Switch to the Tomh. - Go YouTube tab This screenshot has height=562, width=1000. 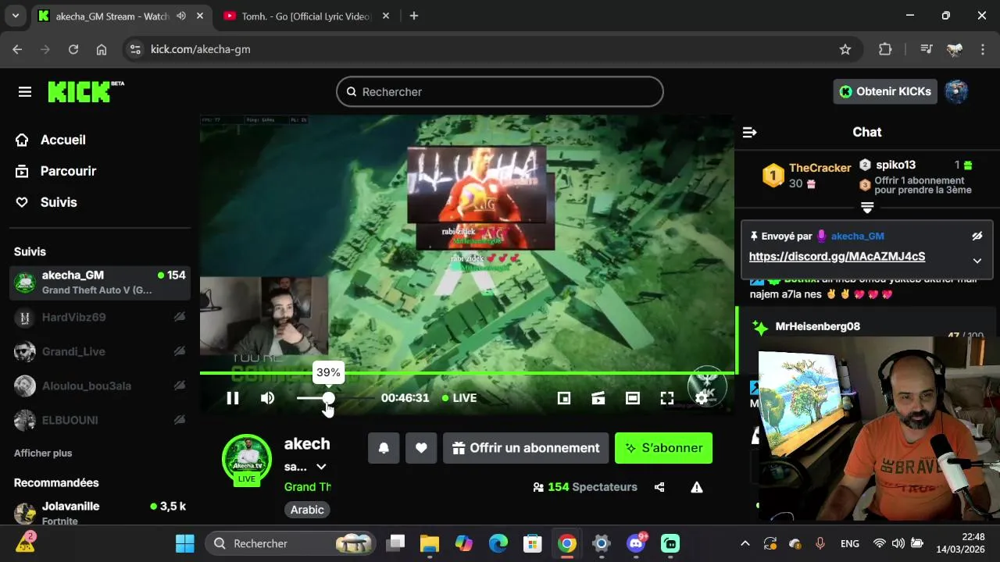pyautogui.click(x=305, y=16)
